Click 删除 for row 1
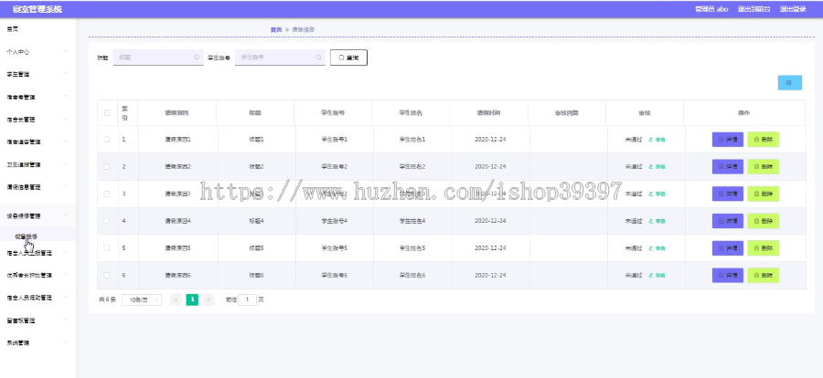The height and width of the screenshot is (378, 823). click(764, 140)
